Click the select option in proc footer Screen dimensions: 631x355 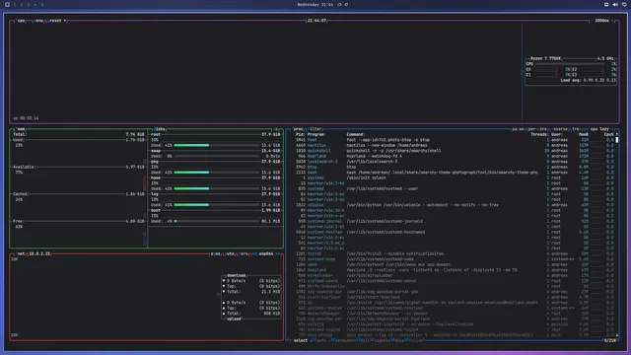click(x=301, y=340)
